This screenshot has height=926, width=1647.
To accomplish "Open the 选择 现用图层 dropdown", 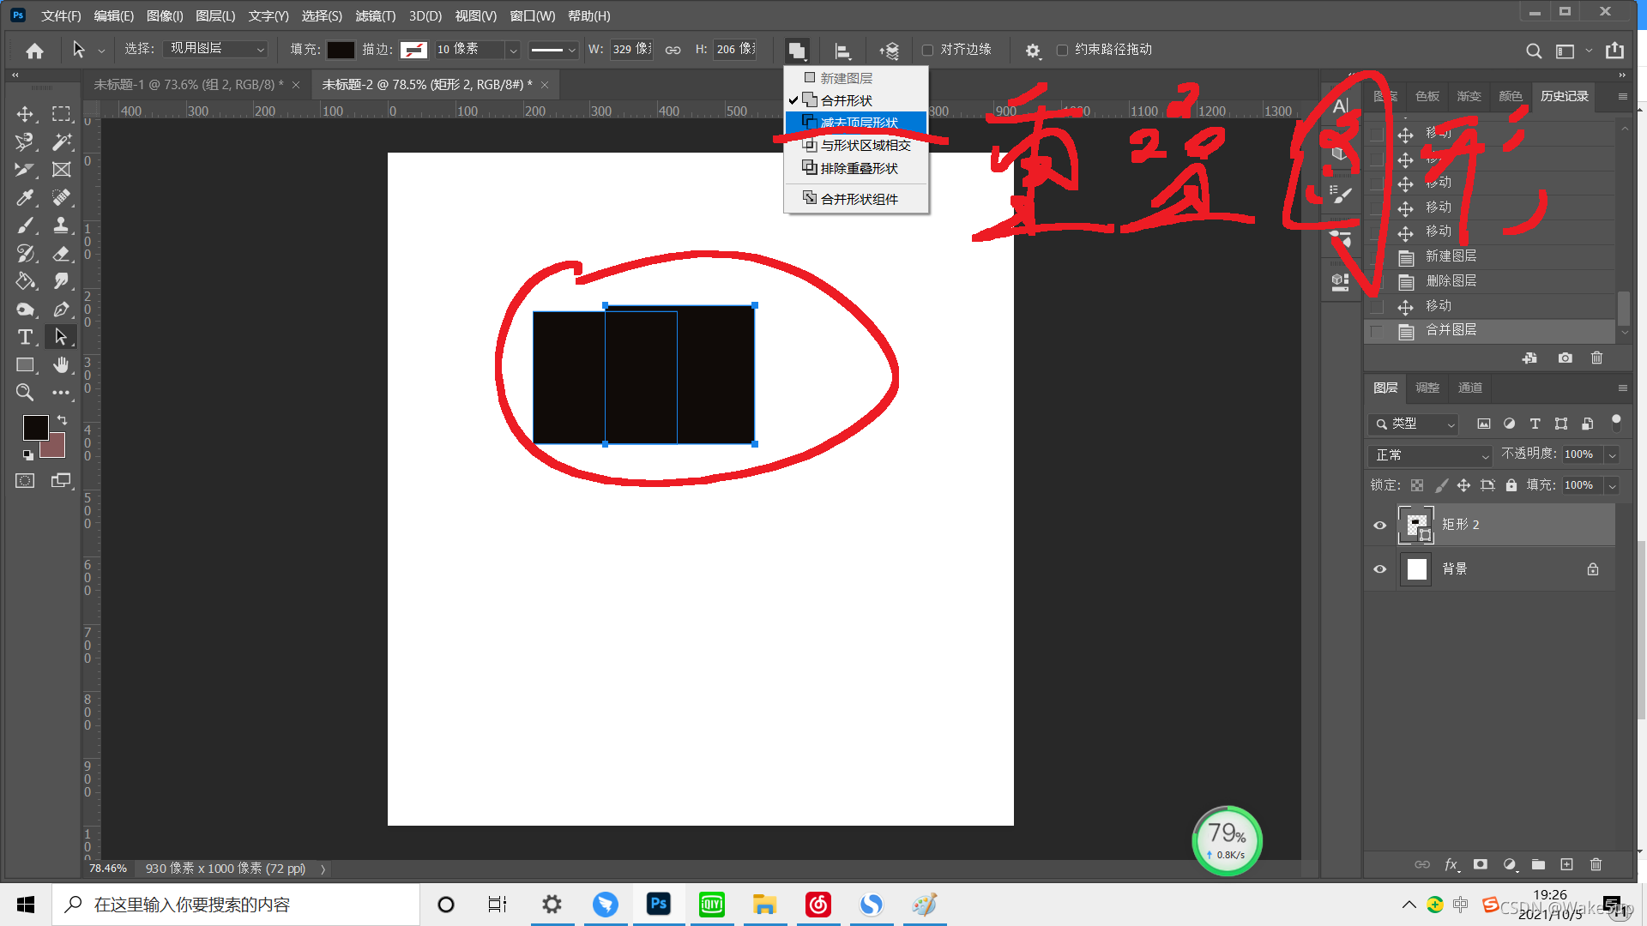I will tap(216, 49).
